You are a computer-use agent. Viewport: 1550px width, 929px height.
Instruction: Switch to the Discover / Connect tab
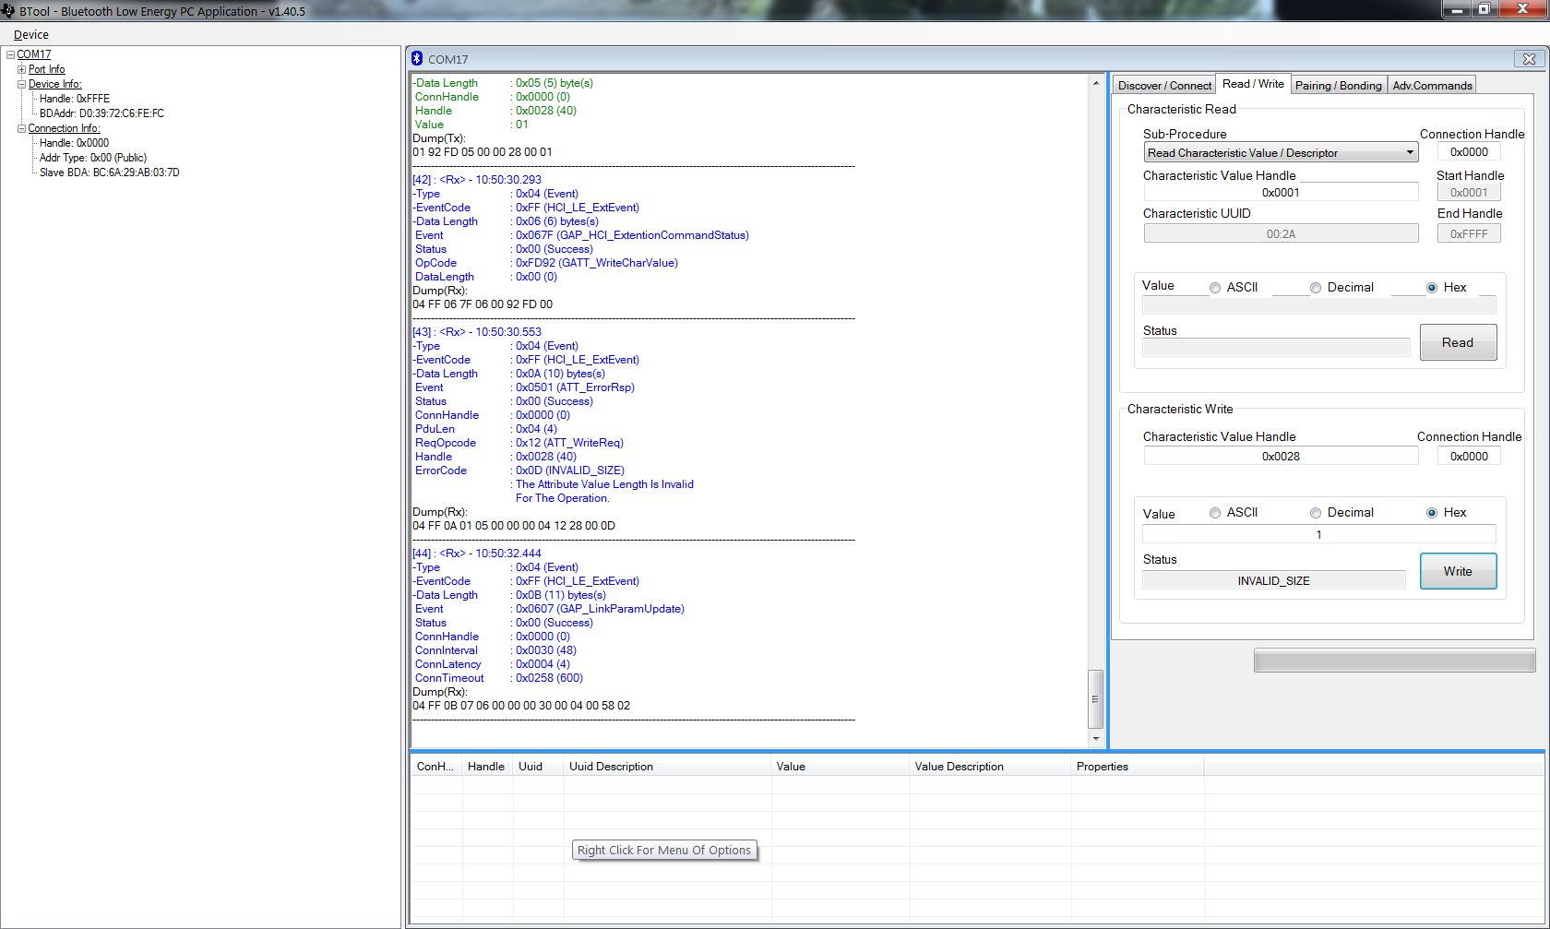(x=1164, y=85)
